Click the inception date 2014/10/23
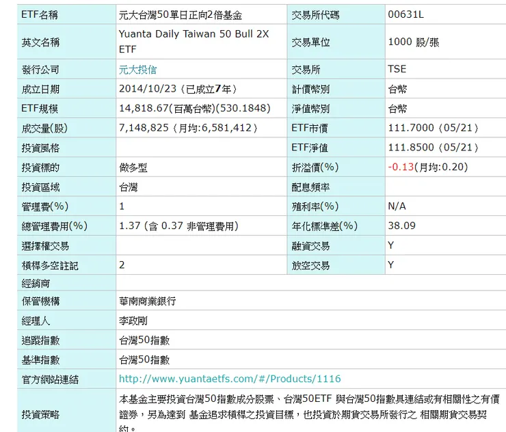 click(148, 89)
